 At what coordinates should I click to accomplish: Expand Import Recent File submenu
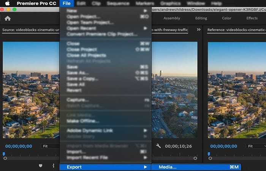(106, 158)
